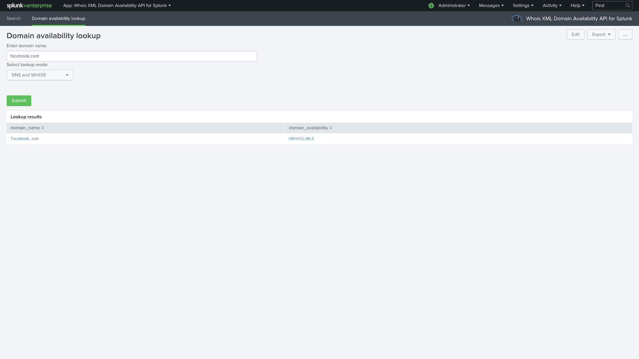
Task: Switch to the Search tab
Action: tap(14, 18)
